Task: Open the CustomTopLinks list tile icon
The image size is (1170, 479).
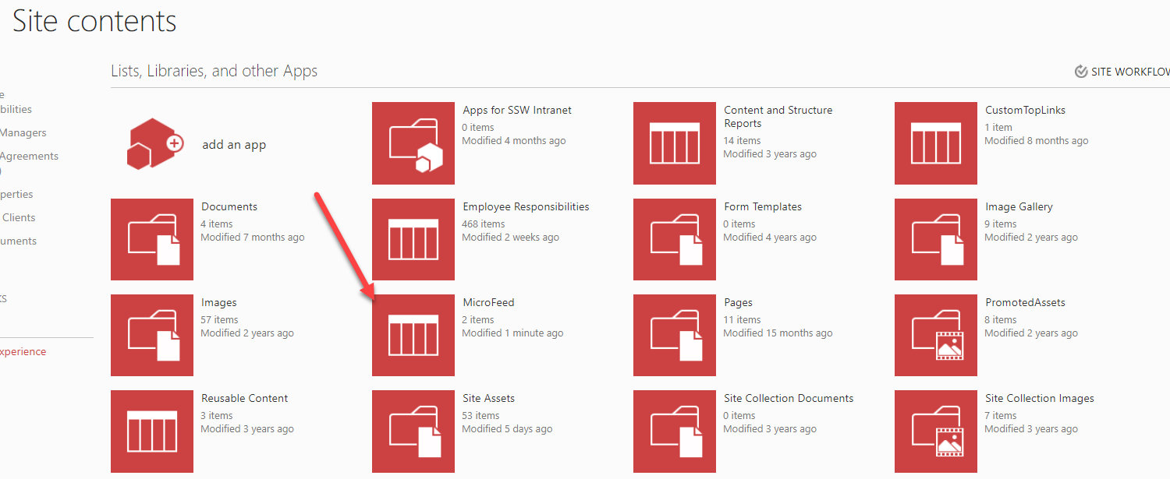Action: click(x=935, y=143)
